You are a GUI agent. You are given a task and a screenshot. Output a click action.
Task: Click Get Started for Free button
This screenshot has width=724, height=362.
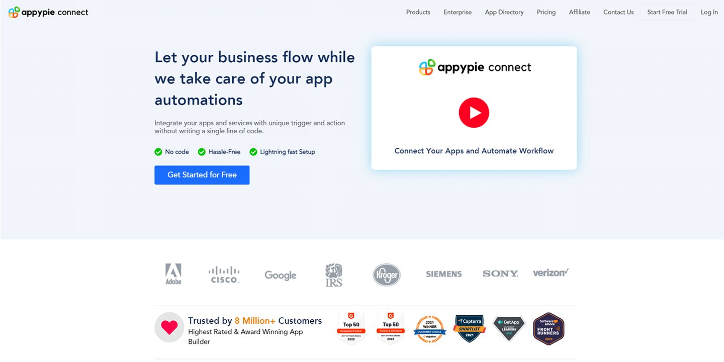[x=202, y=175]
